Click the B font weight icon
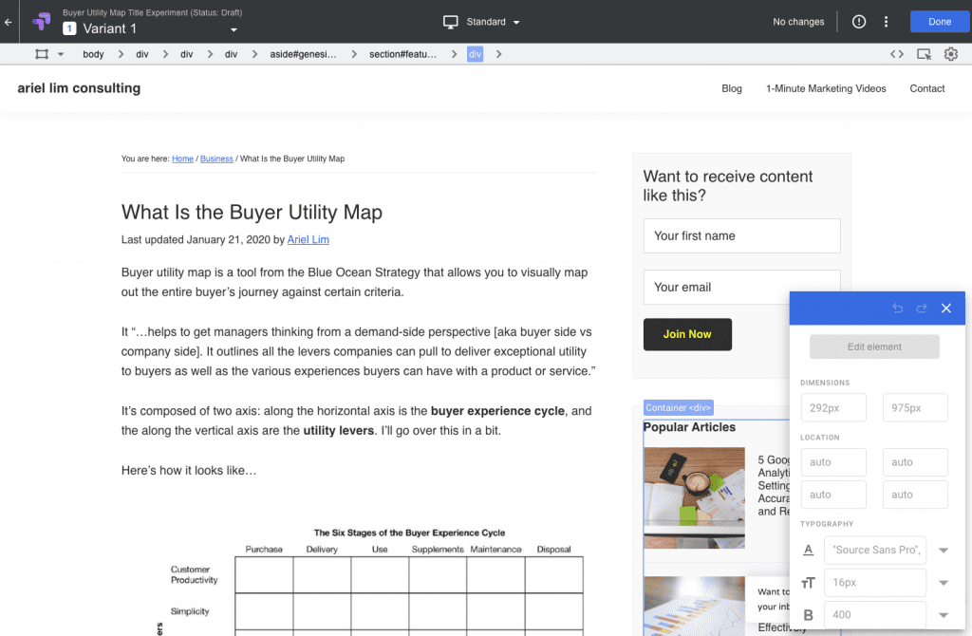 [808, 614]
